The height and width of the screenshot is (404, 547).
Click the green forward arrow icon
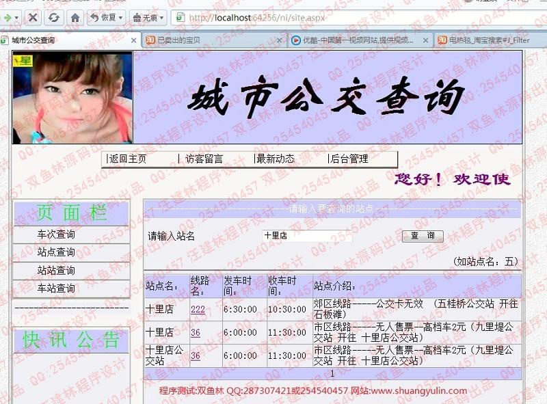coord(7,18)
